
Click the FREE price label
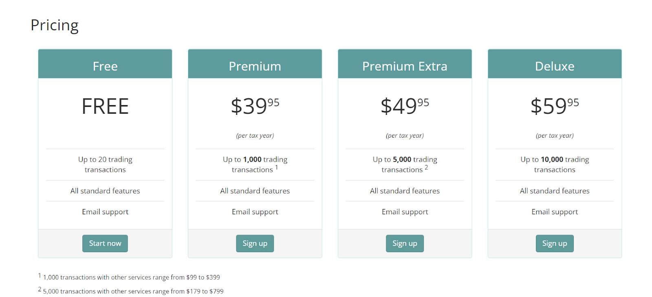(x=105, y=106)
